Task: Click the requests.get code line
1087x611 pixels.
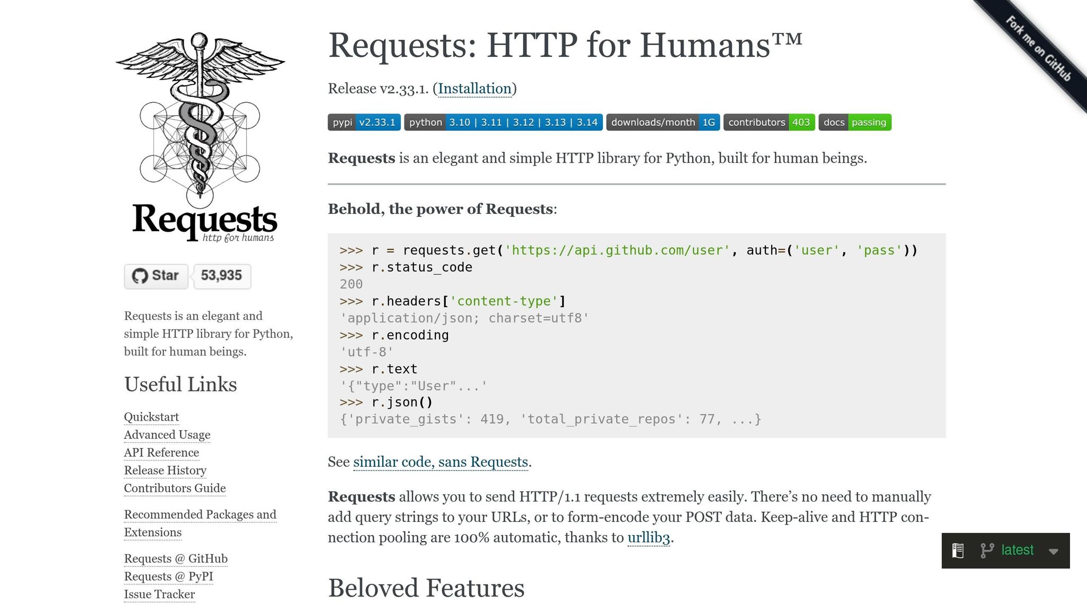Action: coord(628,250)
